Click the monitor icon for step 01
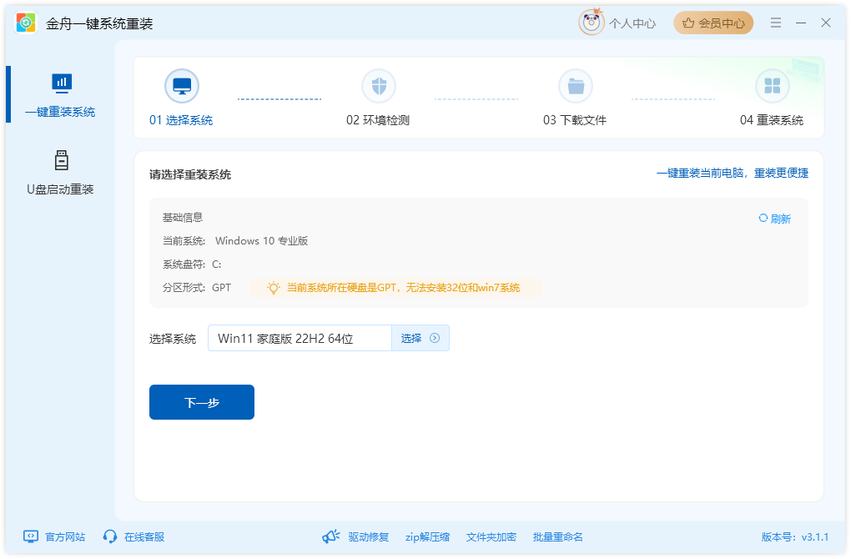This screenshot has height=559, width=851. tap(182, 86)
